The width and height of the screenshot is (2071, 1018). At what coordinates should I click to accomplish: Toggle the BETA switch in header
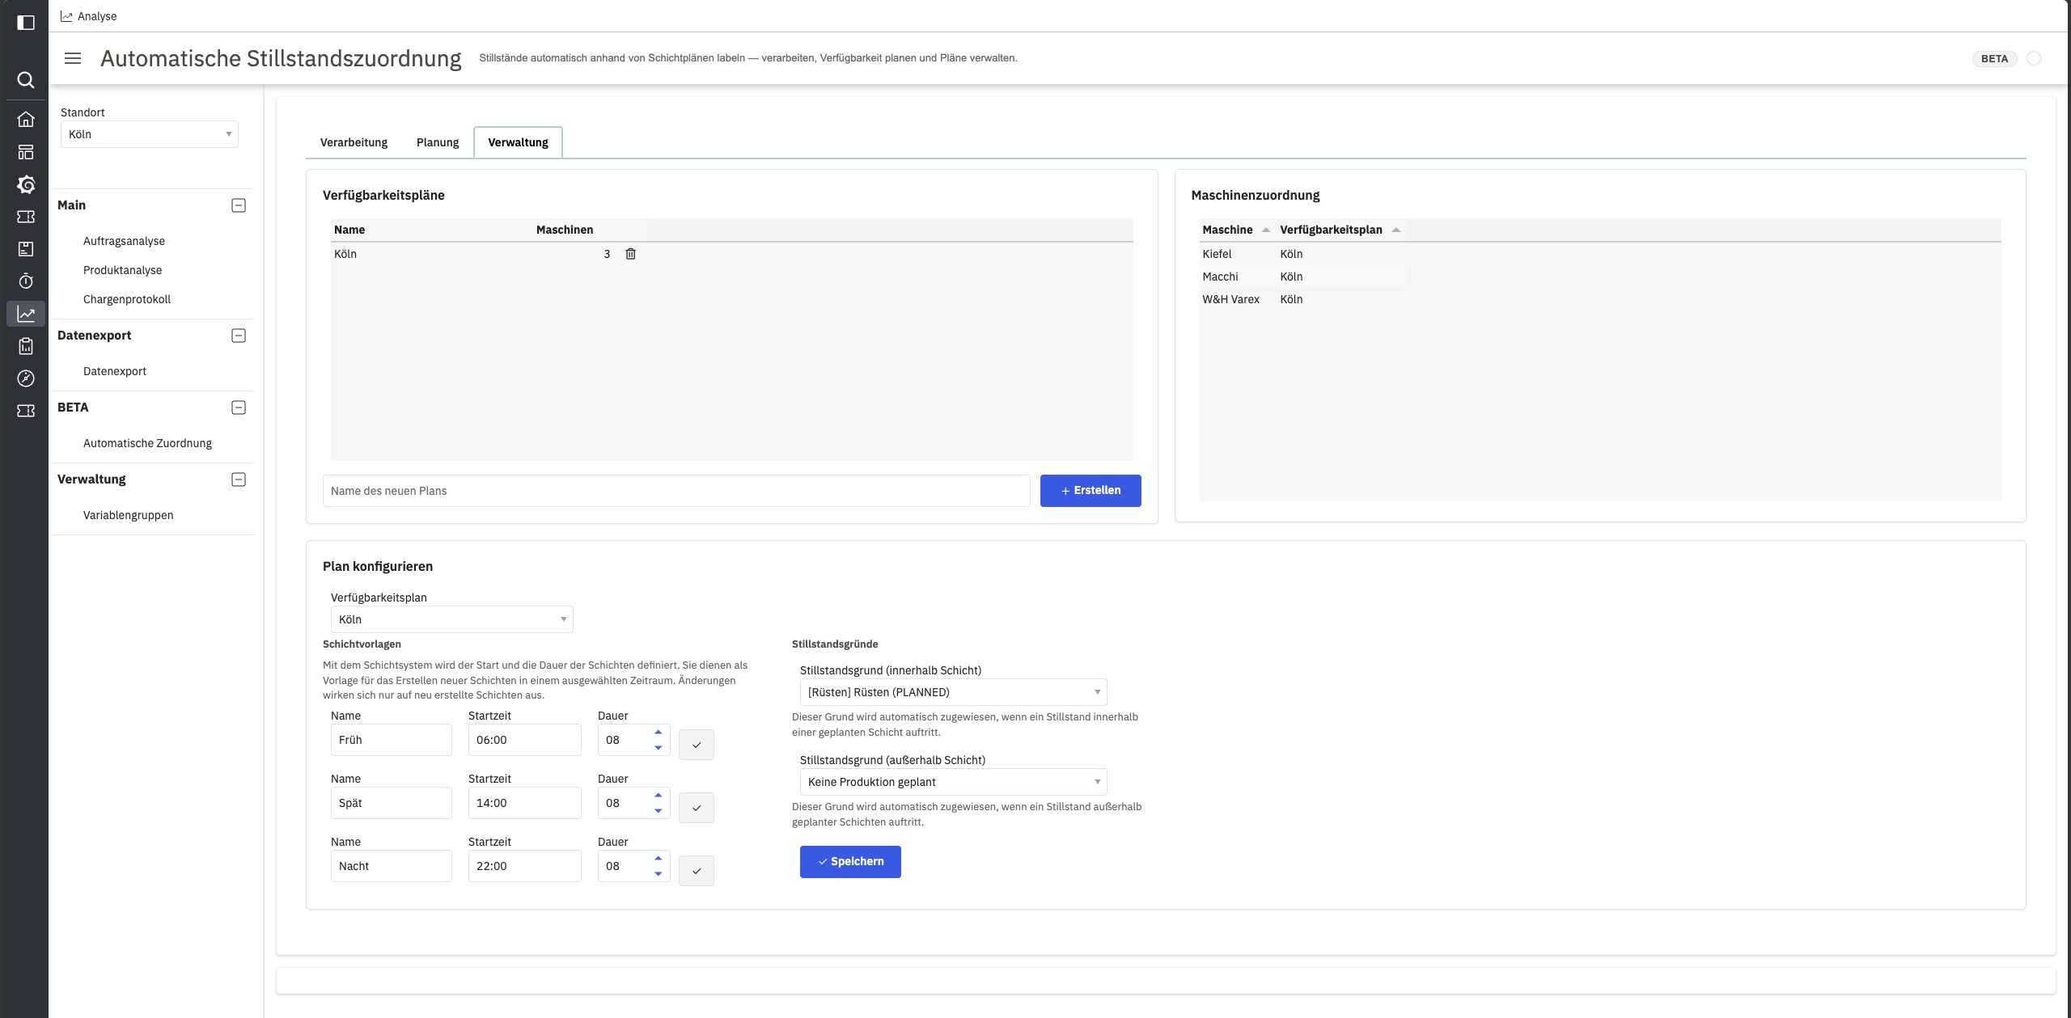pos(2034,58)
